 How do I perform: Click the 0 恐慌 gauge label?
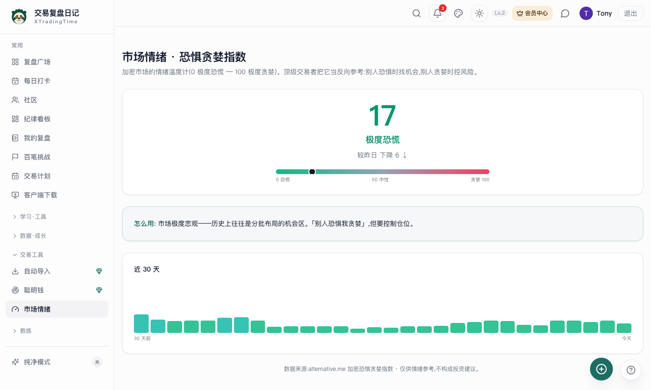283,180
